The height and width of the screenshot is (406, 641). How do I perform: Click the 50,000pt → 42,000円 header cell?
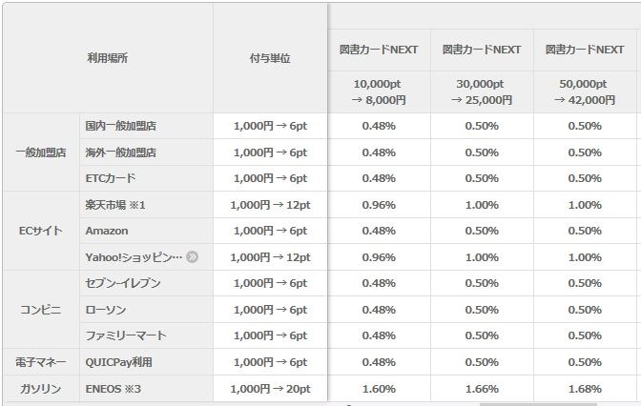tap(585, 91)
